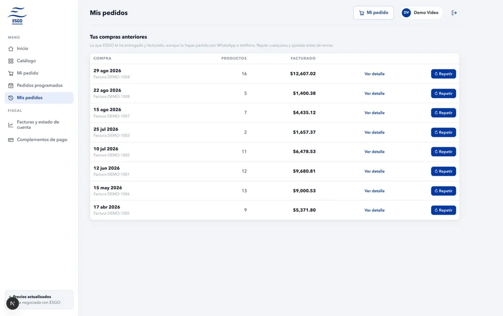Repeat the 15 ago 2026 purchase
The image size is (503, 316).
443,113
